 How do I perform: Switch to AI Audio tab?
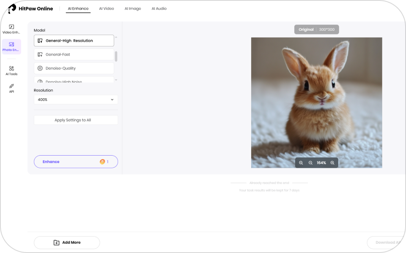159,8
